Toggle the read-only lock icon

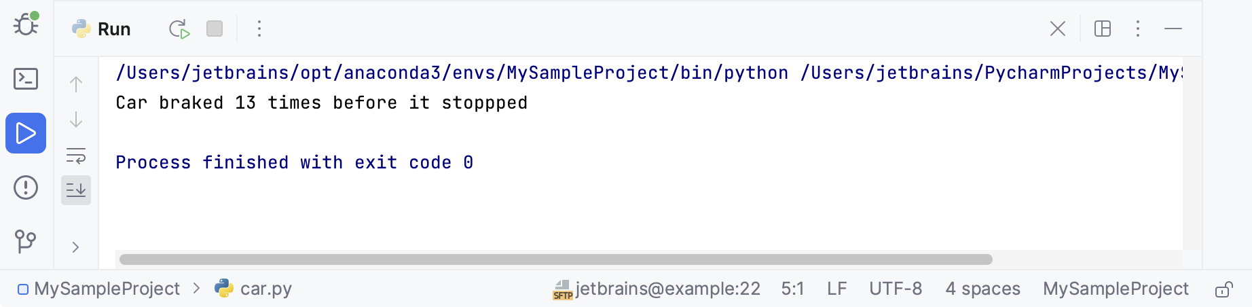click(x=1223, y=290)
